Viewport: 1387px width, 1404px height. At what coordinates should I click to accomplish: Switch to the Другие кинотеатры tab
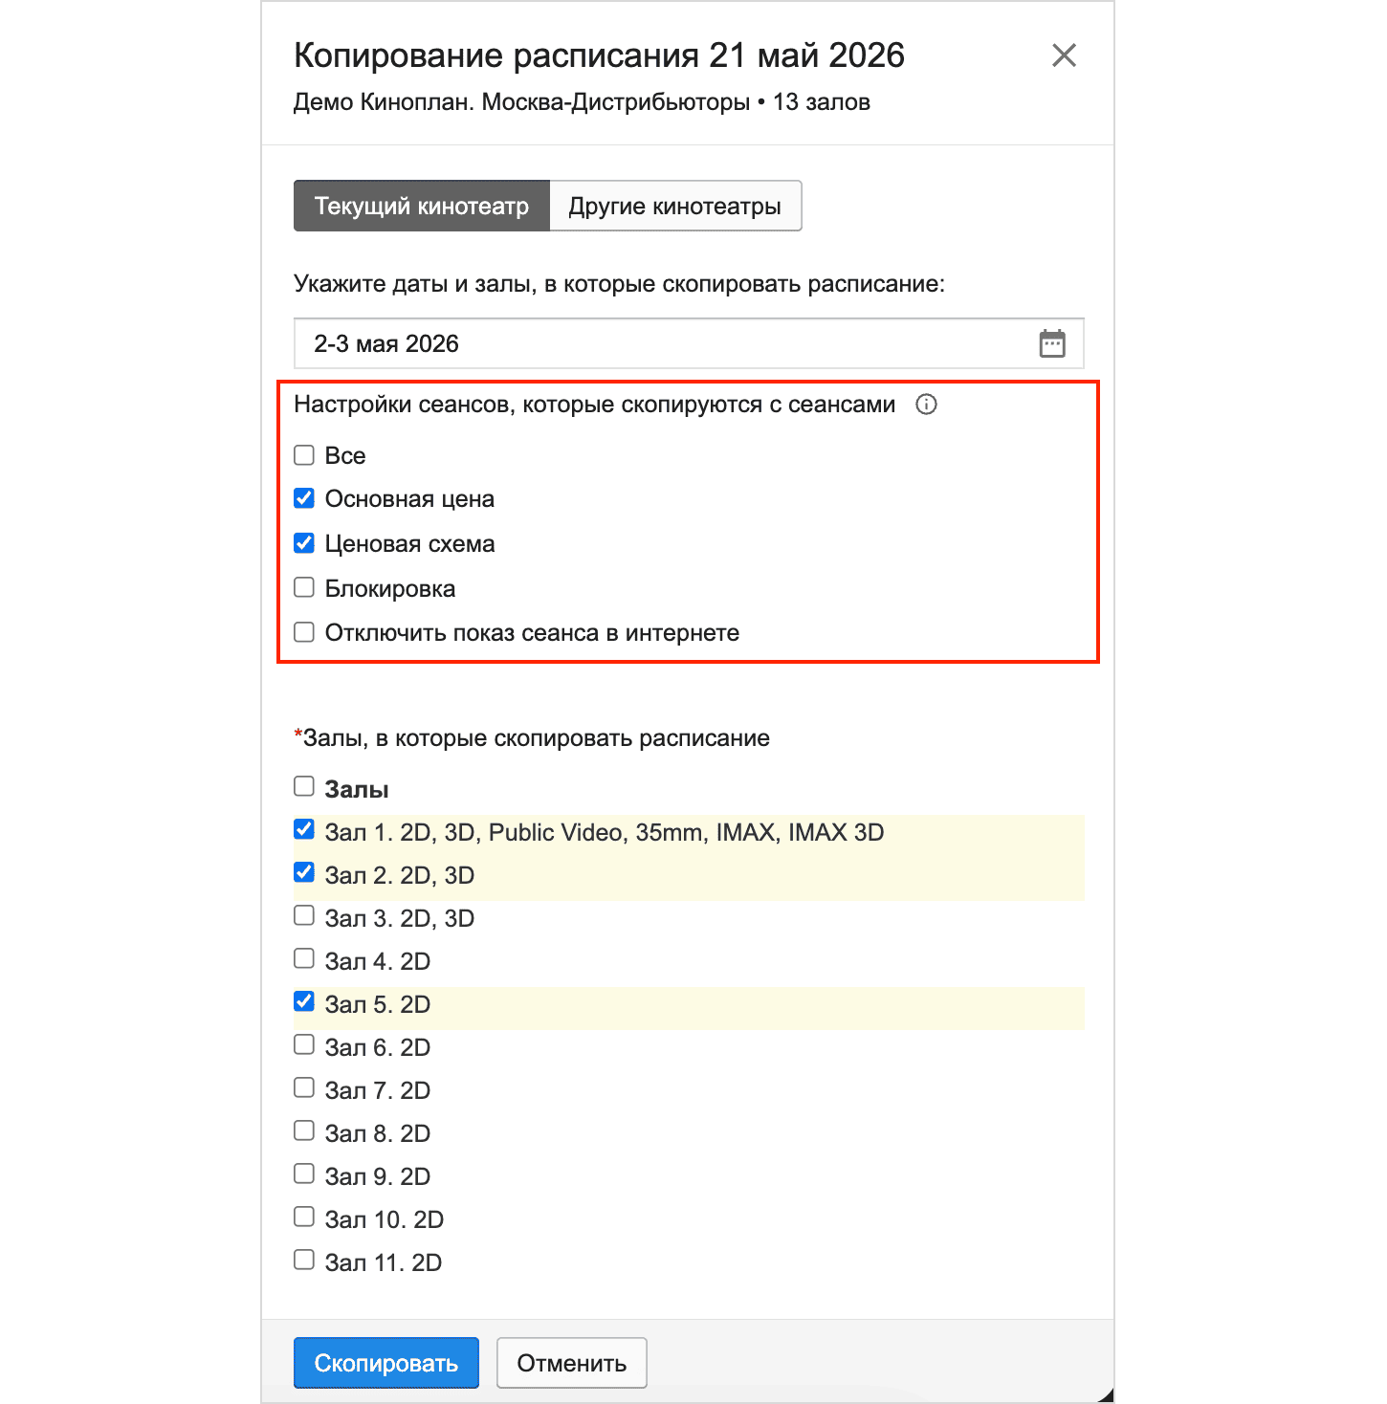click(675, 206)
